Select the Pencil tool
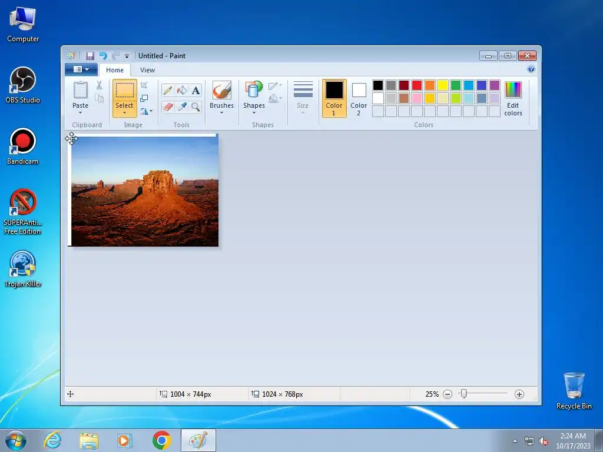 168,90
